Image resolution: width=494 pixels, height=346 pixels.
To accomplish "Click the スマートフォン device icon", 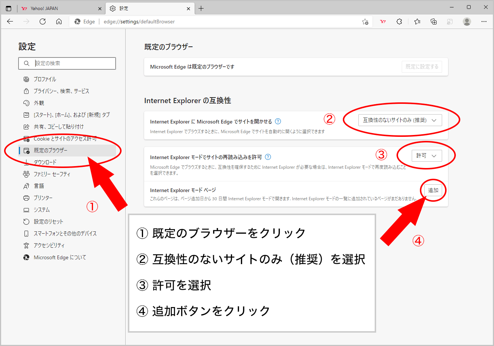I will click(26, 233).
